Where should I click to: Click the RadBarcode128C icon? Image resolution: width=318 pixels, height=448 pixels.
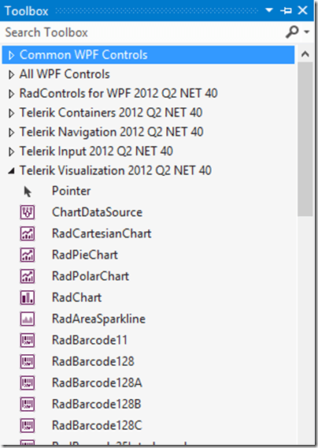28,425
